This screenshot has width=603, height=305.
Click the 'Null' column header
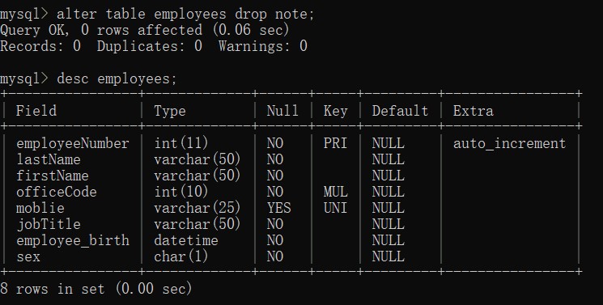pyautogui.click(x=282, y=111)
